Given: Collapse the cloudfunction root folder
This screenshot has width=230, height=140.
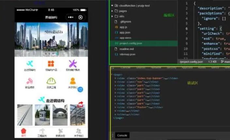Looking at the screenshot, I should (x=112, y=6).
